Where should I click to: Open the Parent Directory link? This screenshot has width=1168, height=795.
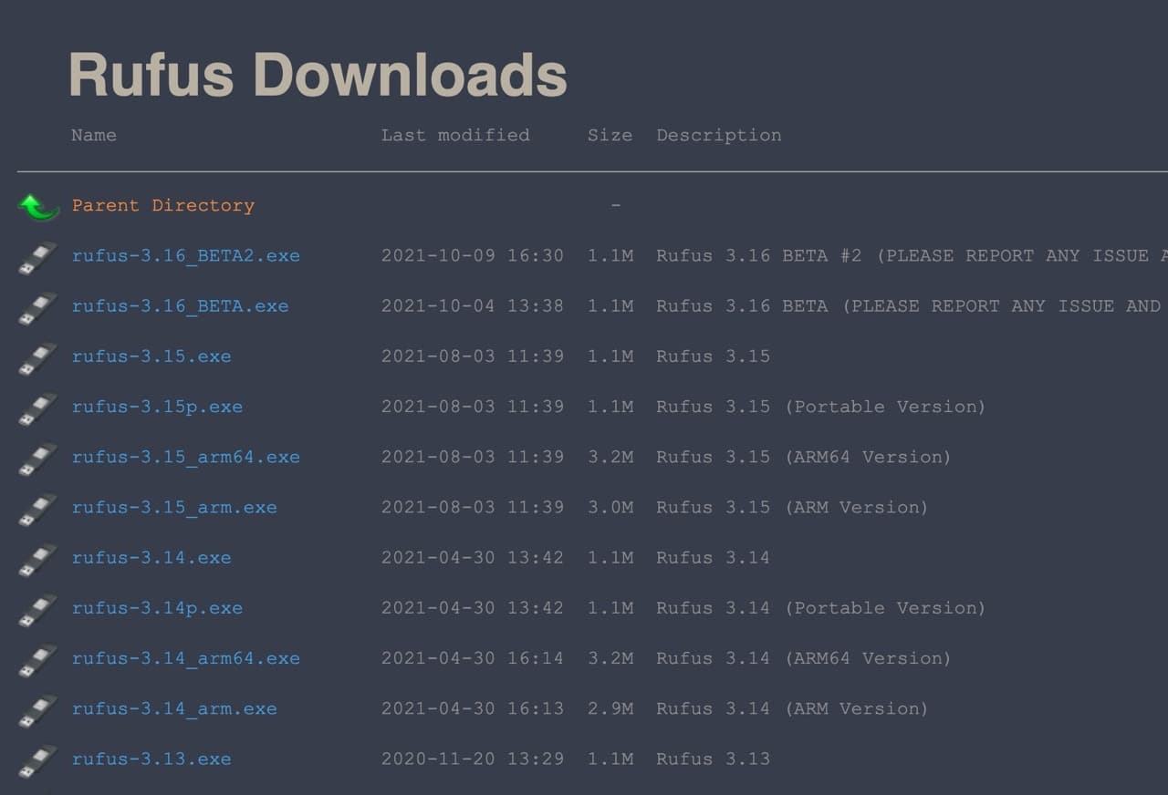click(163, 205)
